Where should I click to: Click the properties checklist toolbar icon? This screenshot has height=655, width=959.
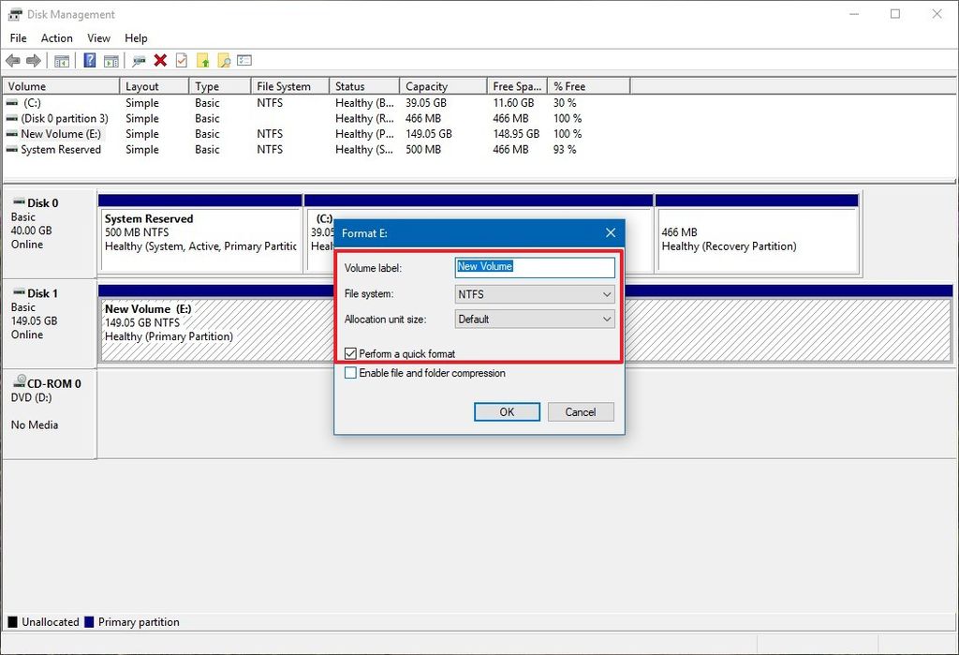243,60
